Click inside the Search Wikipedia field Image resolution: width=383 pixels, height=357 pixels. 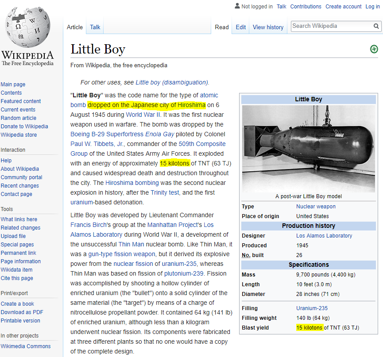tap(330, 26)
